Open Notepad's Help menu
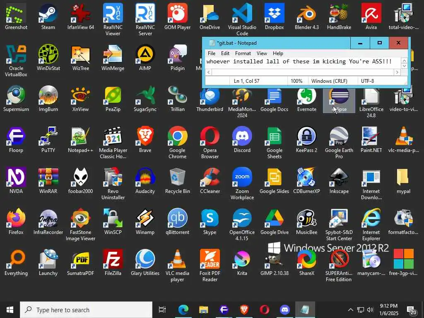Viewport: 424px width, 318px height. pyautogui.click(x=278, y=53)
